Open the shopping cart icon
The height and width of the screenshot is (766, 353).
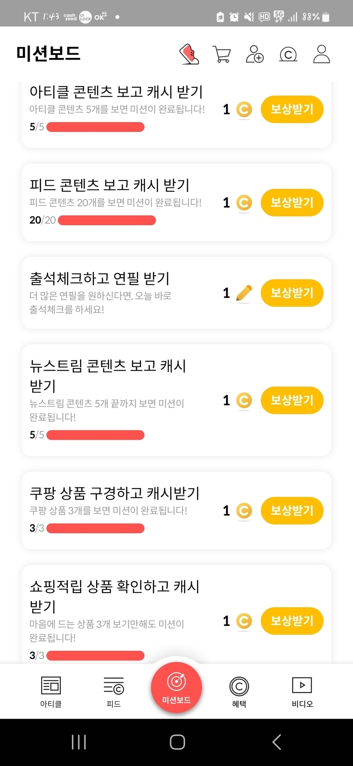pyautogui.click(x=222, y=55)
